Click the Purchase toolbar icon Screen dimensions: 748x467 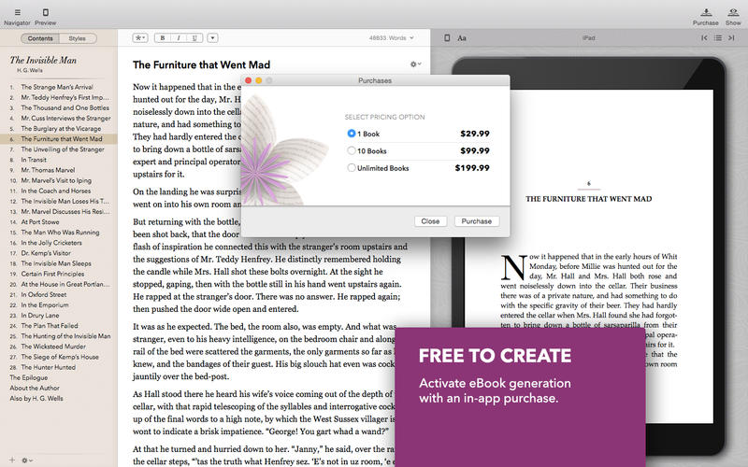pos(706,12)
